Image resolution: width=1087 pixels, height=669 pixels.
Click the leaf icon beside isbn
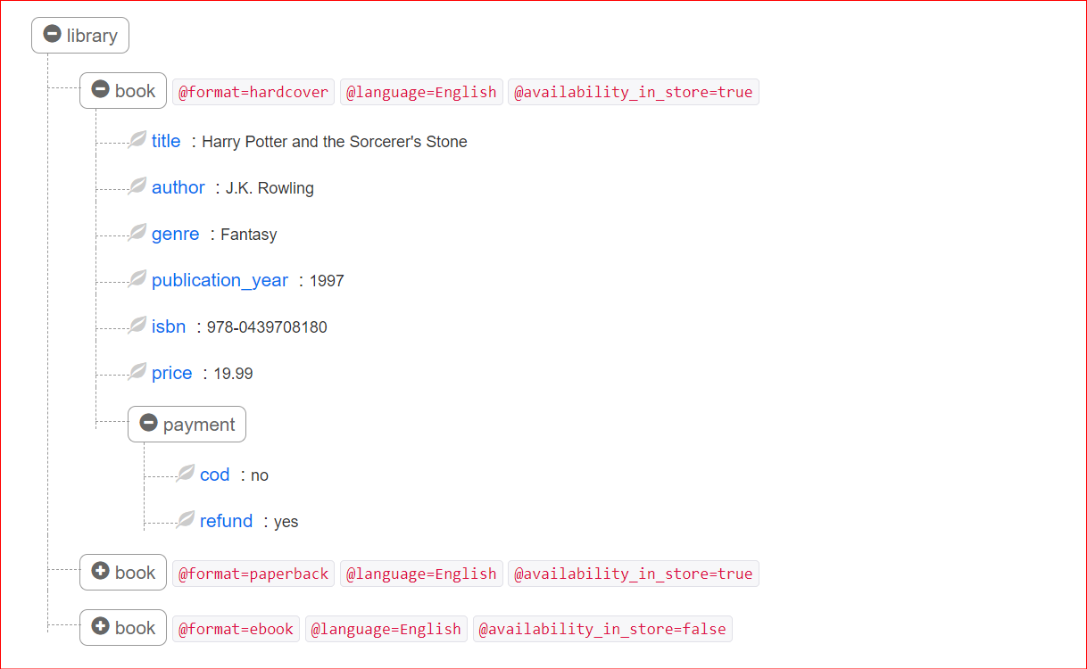[137, 326]
